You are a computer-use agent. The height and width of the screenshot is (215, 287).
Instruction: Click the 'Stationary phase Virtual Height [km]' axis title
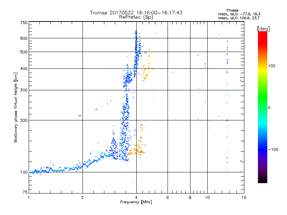(15, 107)
